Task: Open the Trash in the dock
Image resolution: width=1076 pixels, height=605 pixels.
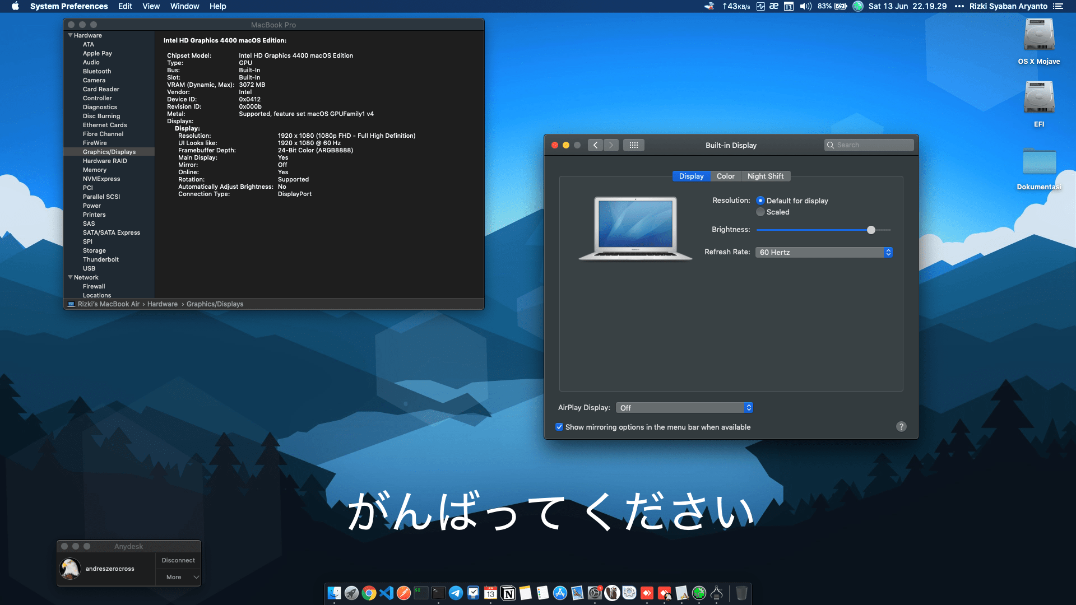Action: coord(741,593)
